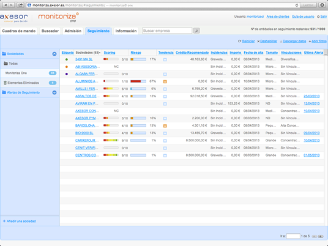Click the Buscar empresa search field
The width and height of the screenshot is (328, 246).
(x=167, y=31)
